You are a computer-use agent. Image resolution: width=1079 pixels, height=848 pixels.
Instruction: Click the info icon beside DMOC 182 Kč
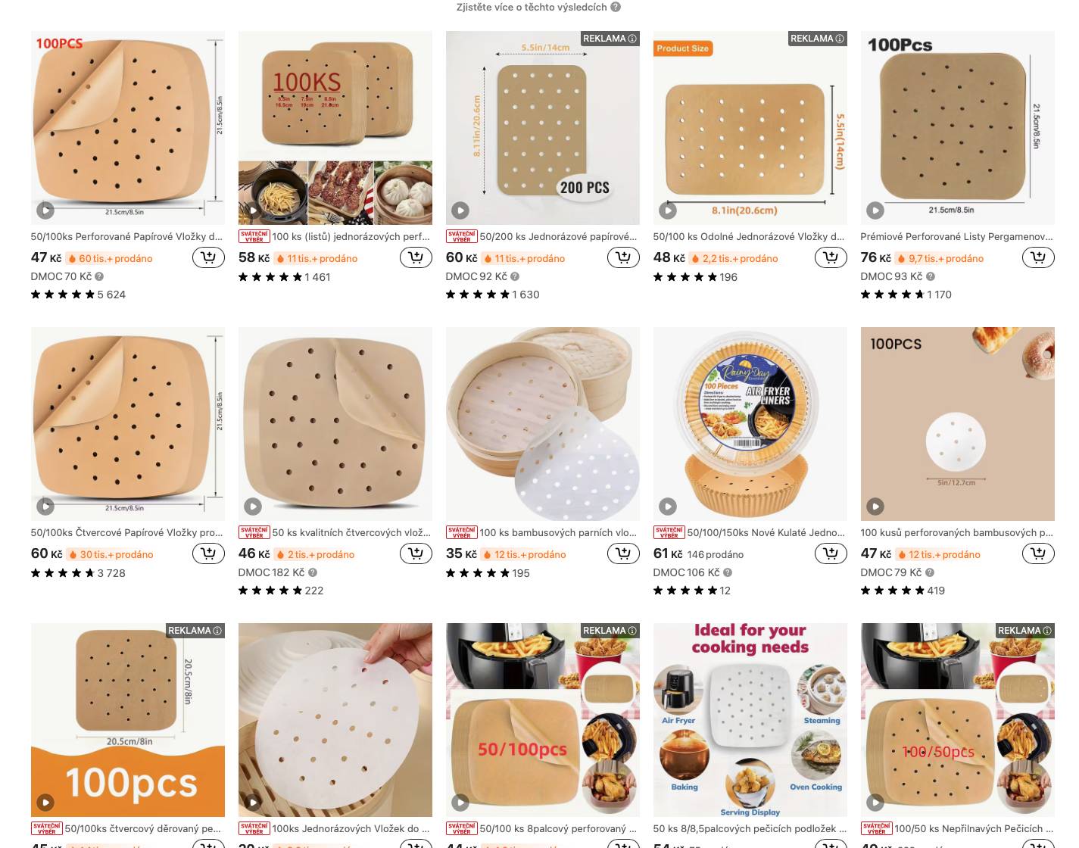point(313,572)
